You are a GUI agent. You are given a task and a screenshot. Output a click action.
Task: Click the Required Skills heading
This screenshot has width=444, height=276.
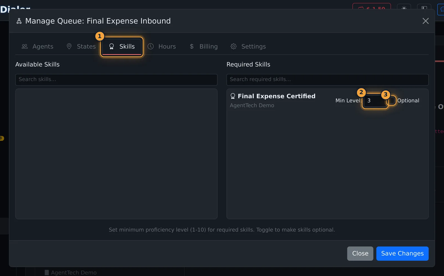click(248, 64)
